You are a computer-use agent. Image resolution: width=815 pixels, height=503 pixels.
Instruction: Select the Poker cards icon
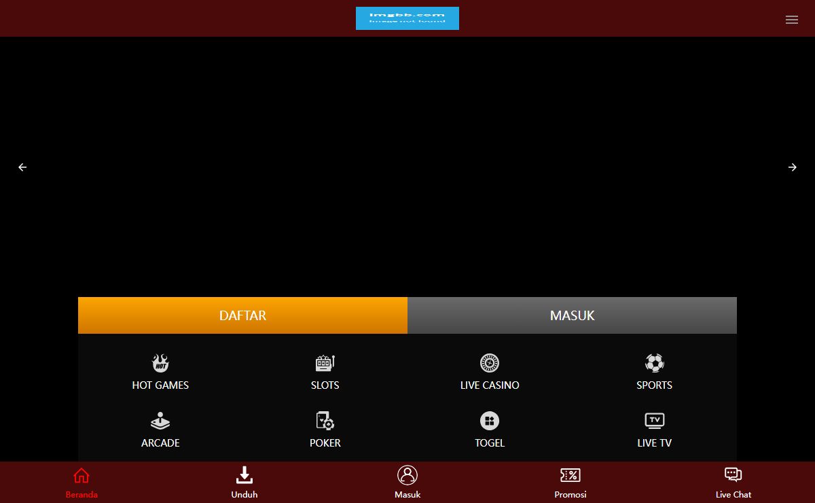[x=325, y=421]
